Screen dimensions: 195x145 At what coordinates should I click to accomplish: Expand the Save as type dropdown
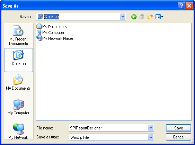[151, 137]
